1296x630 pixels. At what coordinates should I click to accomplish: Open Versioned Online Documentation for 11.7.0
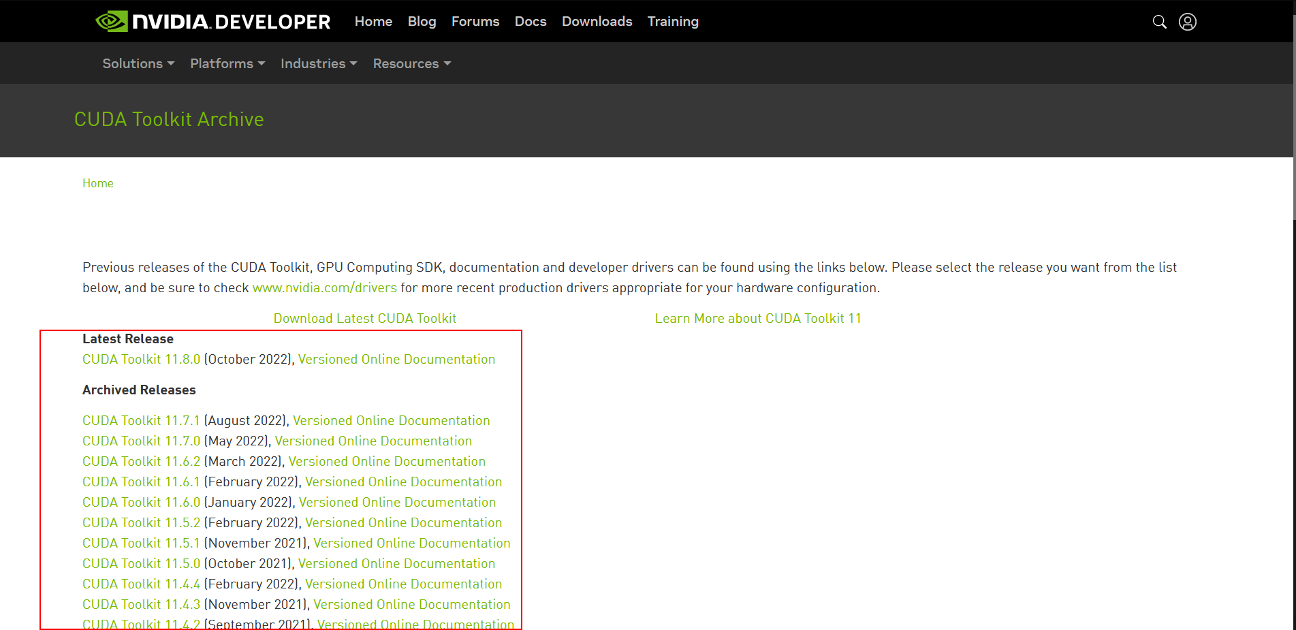point(373,441)
